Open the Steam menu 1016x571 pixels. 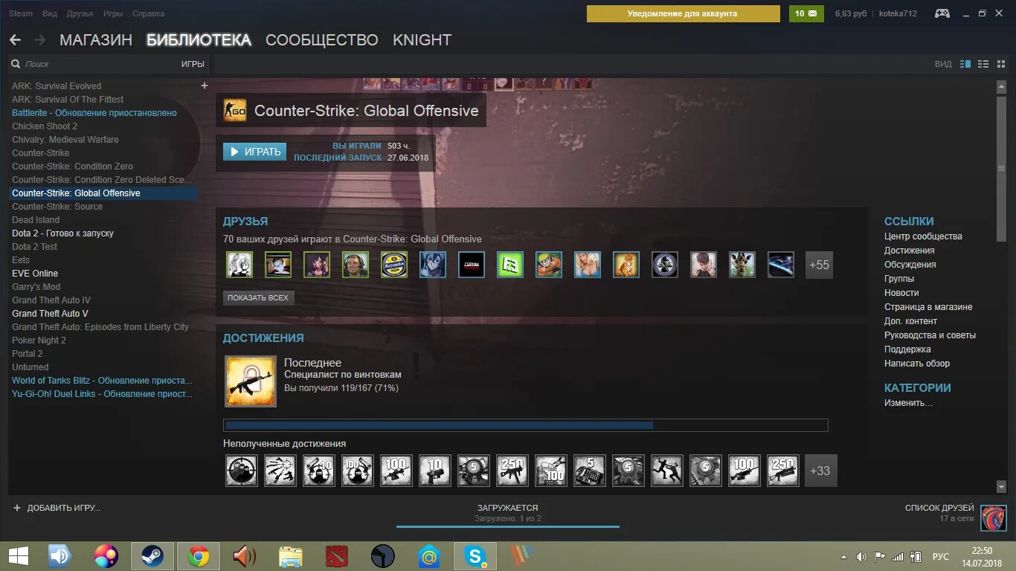coord(21,13)
